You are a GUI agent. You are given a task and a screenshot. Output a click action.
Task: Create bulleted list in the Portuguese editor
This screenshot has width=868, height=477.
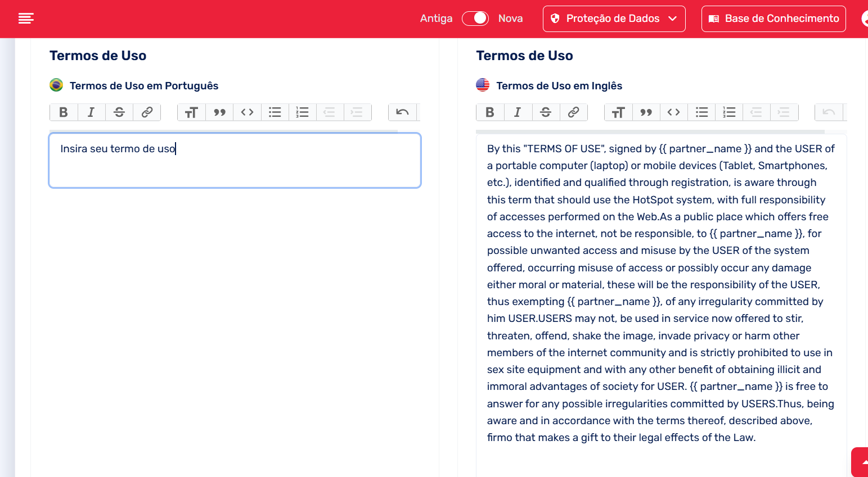[x=275, y=112]
